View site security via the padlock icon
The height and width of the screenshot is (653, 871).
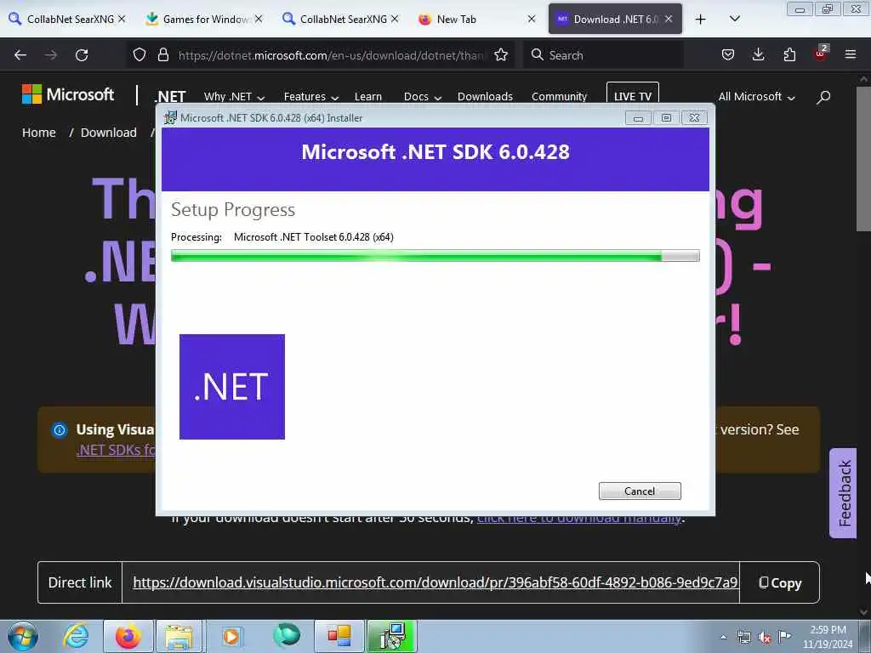click(x=162, y=54)
